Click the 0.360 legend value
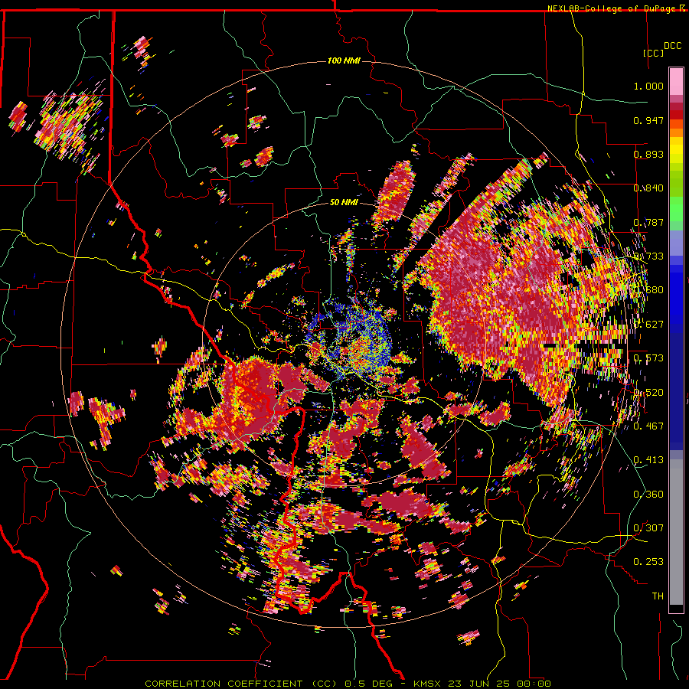 (x=648, y=495)
